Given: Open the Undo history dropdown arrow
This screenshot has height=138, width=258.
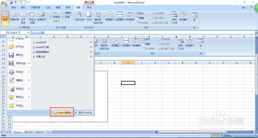Looking at the screenshot, I should pos(18,3).
